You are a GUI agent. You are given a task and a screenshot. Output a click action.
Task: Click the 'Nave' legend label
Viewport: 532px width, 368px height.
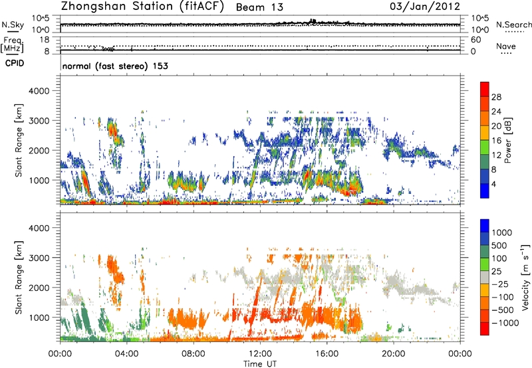point(505,46)
